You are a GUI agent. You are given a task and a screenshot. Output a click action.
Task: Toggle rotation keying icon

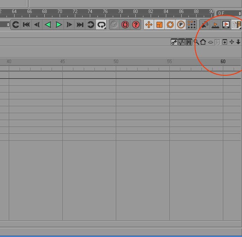(170, 24)
